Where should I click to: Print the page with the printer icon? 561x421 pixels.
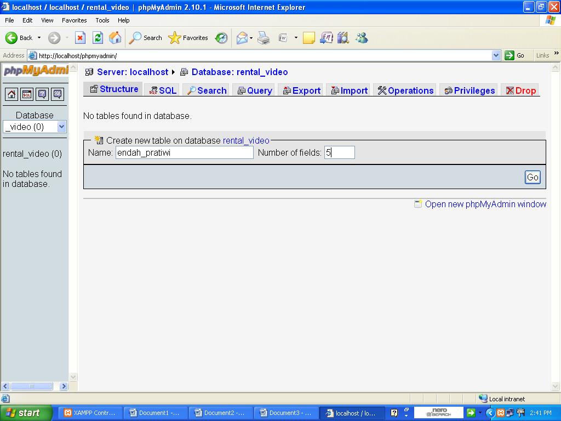click(x=264, y=38)
